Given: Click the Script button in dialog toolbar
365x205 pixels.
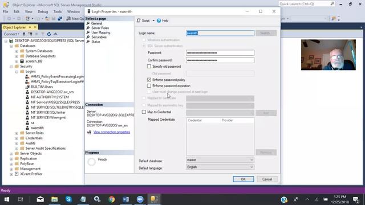Looking at the screenshot, I should click(x=143, y=20).
